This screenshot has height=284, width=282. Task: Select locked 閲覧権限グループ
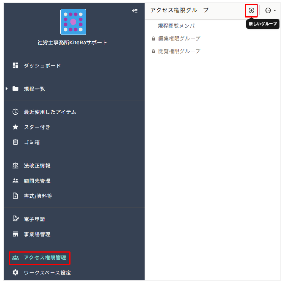point(179,51)
